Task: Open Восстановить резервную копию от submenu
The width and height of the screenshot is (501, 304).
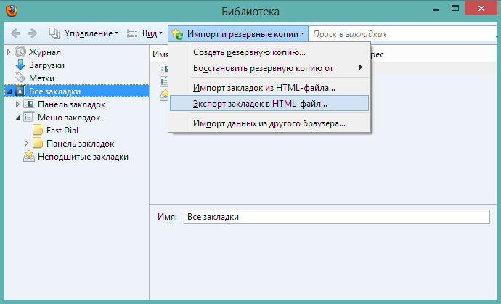Action: tap(269, 68)
